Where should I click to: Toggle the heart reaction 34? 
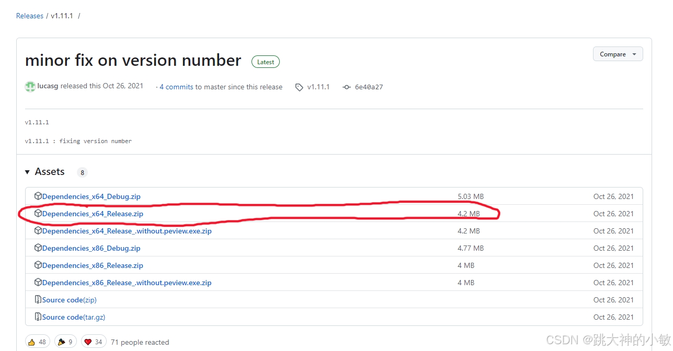(x=94, y=342)
